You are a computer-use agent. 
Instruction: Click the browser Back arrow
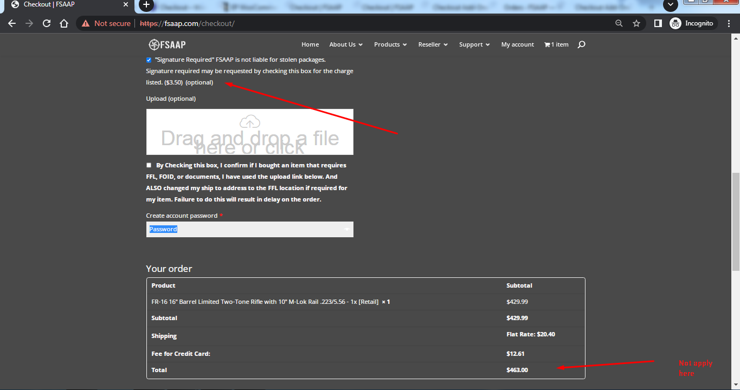tap(12, 23)
